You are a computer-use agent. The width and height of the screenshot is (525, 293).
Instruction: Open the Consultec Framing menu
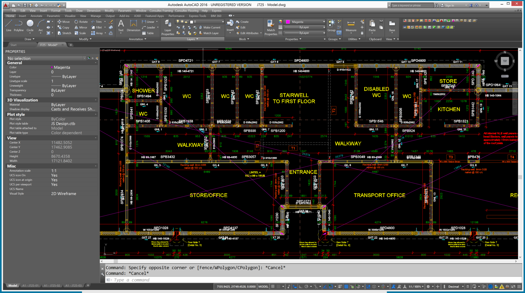point(161,11)
